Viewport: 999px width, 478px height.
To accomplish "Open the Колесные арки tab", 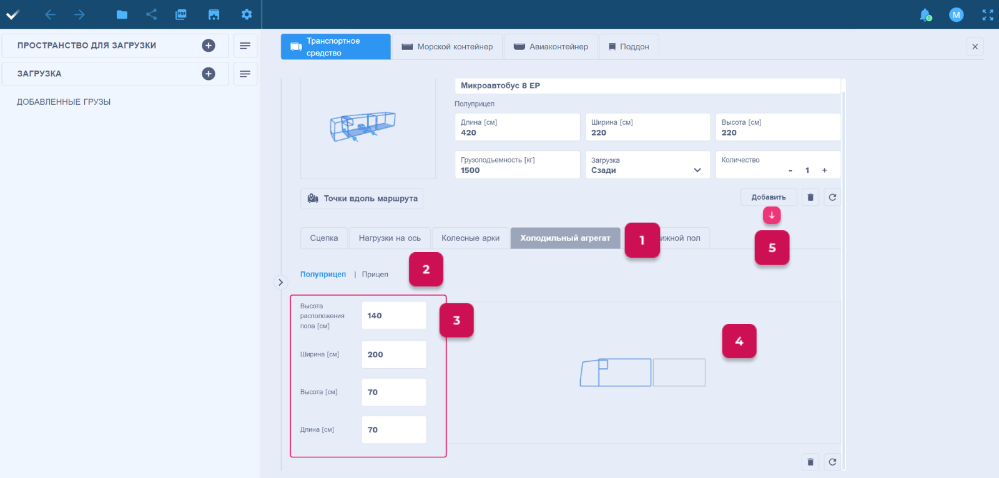I will point(470,238).
